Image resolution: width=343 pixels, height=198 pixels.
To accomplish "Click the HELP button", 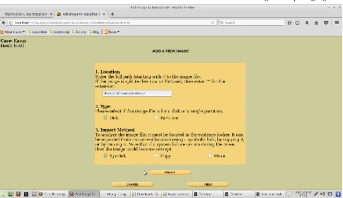I will 208,184.
